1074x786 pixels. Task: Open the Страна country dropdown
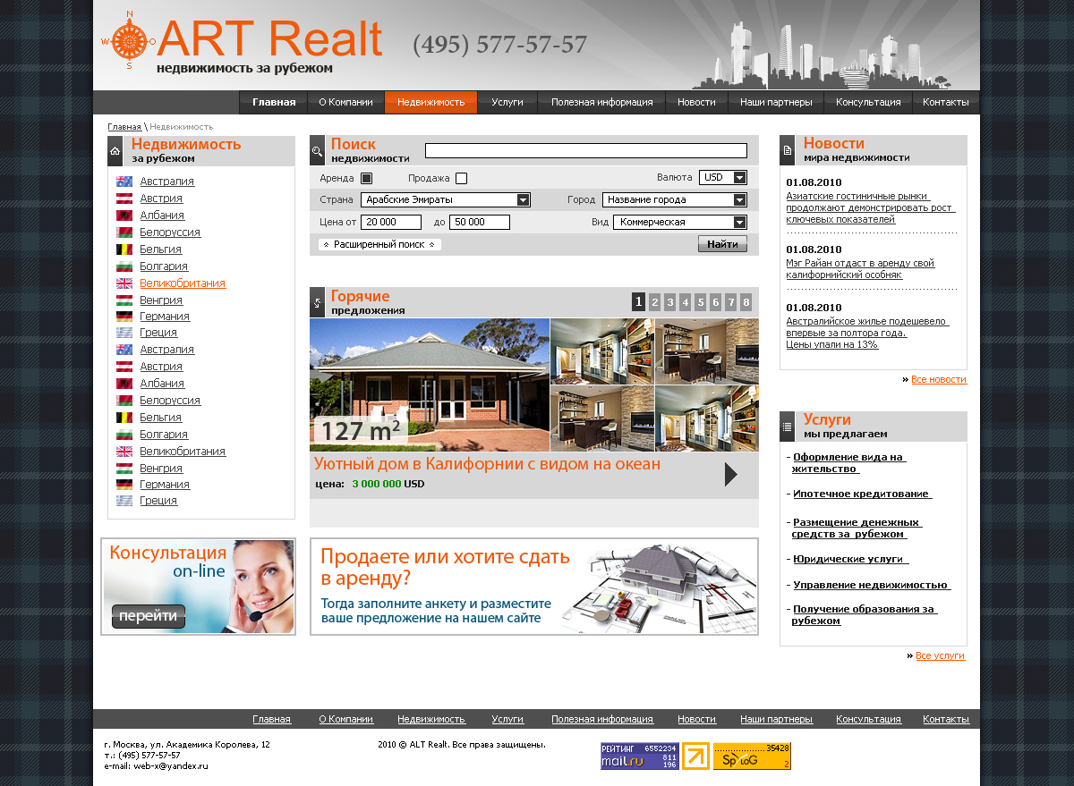point(445,199)
